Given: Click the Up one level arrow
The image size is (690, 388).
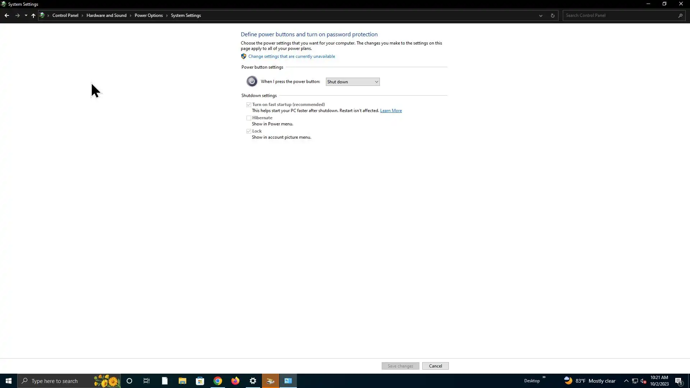Looking at the screenshot, I should click(x=33, y=15).
